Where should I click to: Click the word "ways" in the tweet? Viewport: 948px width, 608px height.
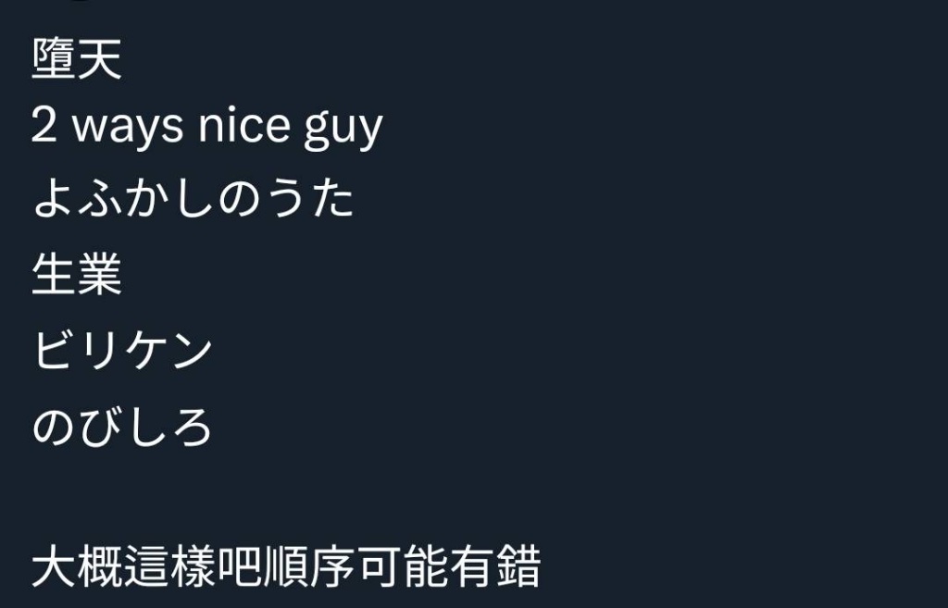128,126
